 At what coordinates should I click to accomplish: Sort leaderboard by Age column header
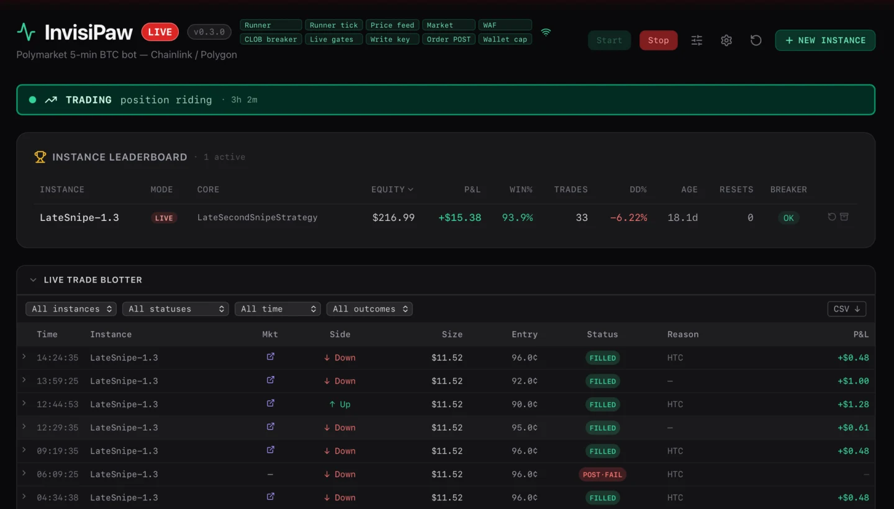(689, 189)
